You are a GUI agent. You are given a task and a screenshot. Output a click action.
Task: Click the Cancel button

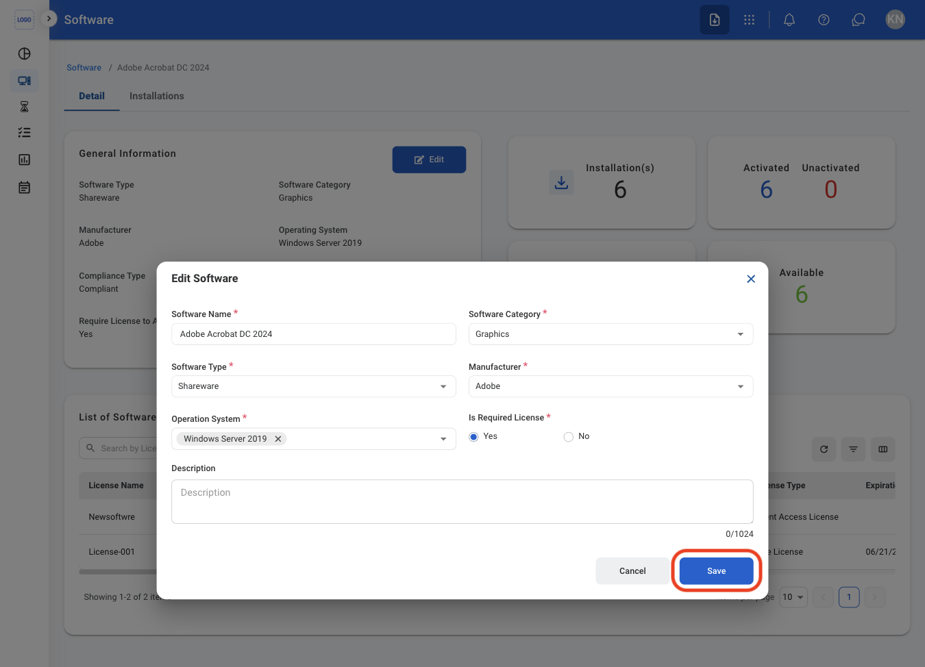632,571
